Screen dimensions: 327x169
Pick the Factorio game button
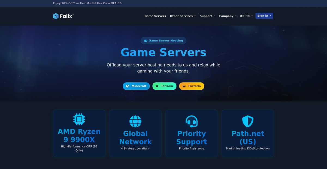pyautogui.click(x=192, y=86)
